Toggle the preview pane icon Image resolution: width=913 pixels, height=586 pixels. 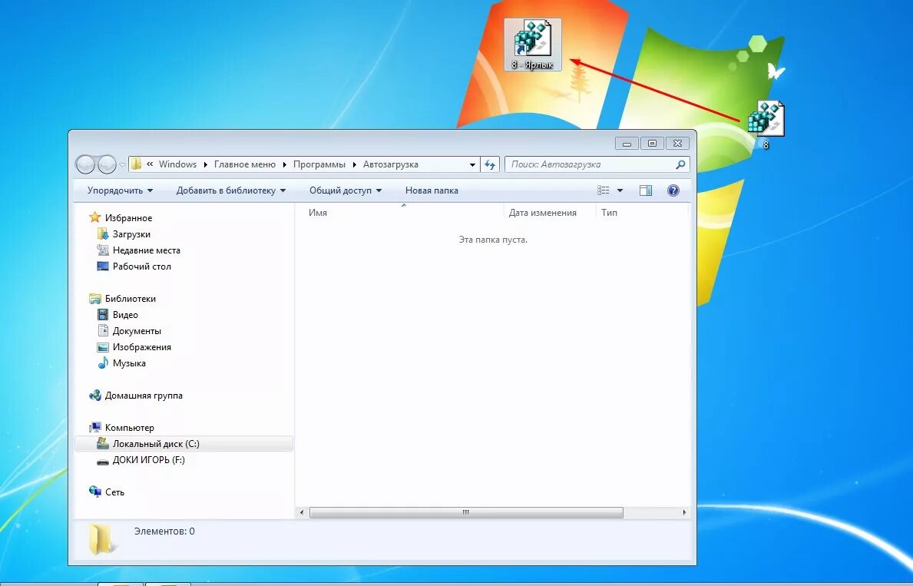[x=646, y=190]
